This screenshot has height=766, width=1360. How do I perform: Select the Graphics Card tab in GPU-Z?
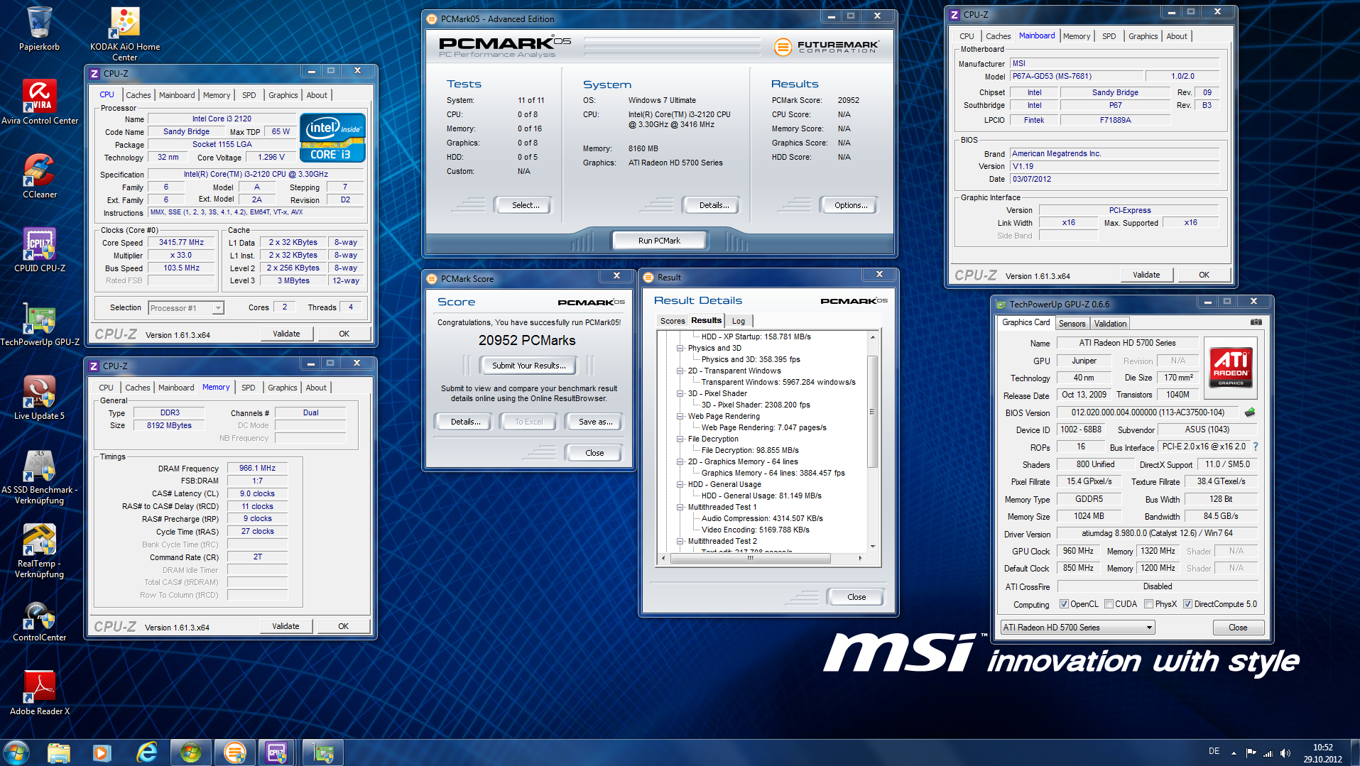[x=1026, y=322]
